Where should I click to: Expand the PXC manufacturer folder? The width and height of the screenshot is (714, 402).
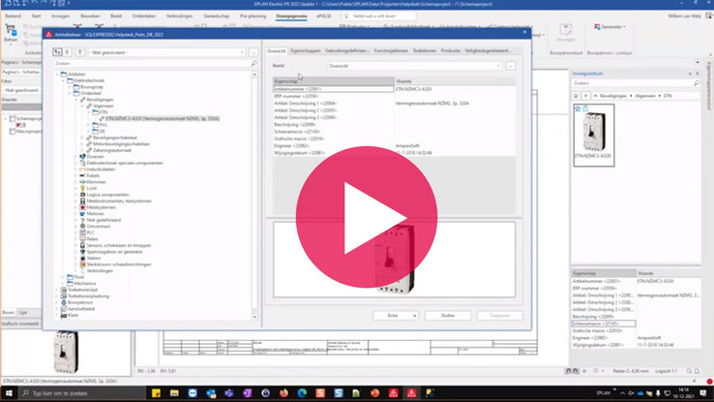pyautogui.click(x=89, y=124)
